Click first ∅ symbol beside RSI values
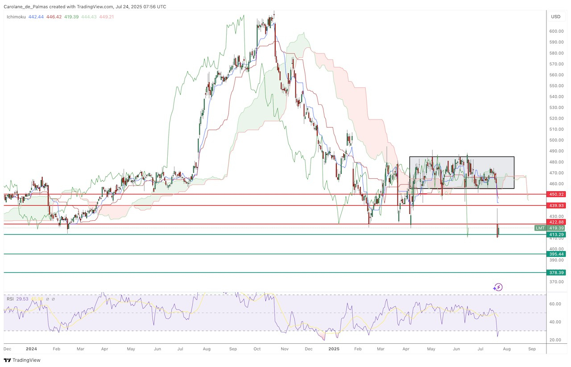The height and width of the screenshot is (367, 571). click(47, 299)
